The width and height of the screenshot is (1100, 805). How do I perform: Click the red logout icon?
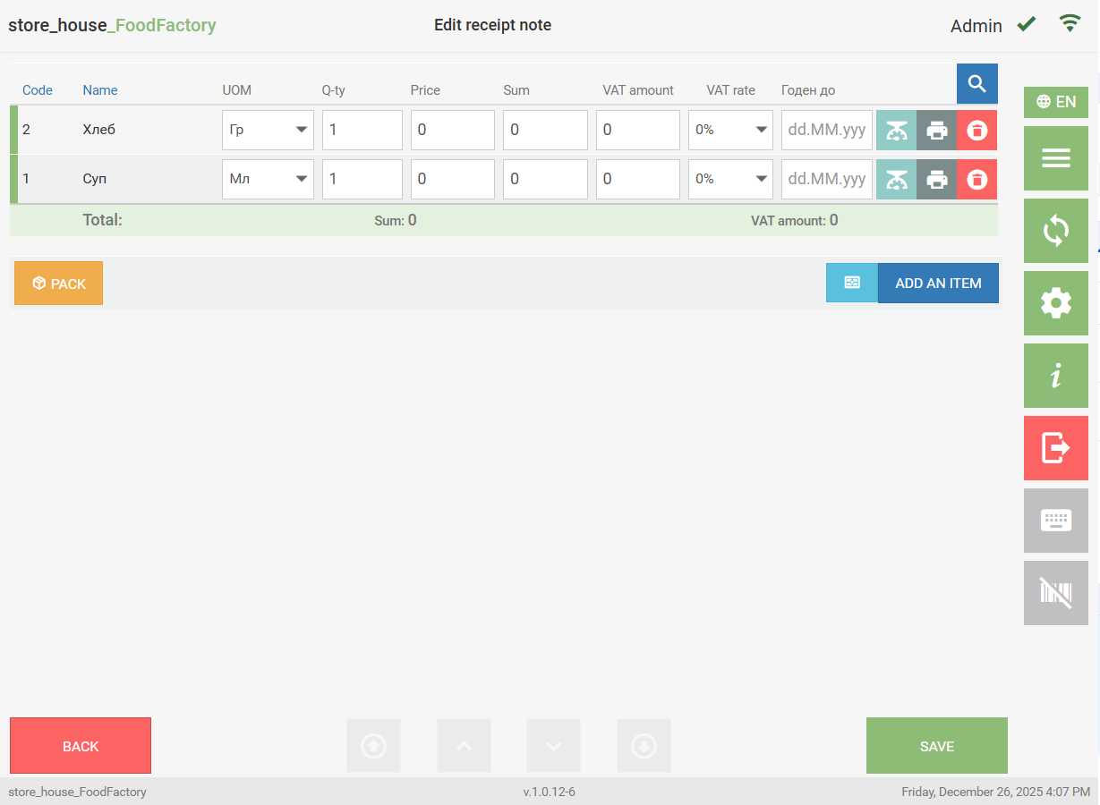point(1055,448)
